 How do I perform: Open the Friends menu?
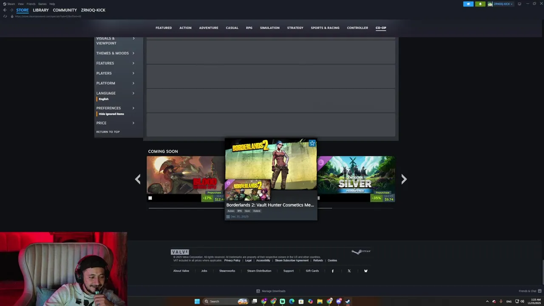[x=31, y=4]
